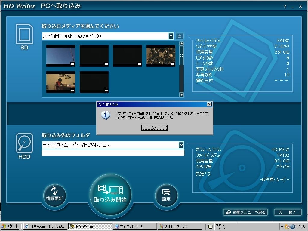Click the 情報更新 refresh button
Viewport: 308px width, 231px height.
point(54,195)
